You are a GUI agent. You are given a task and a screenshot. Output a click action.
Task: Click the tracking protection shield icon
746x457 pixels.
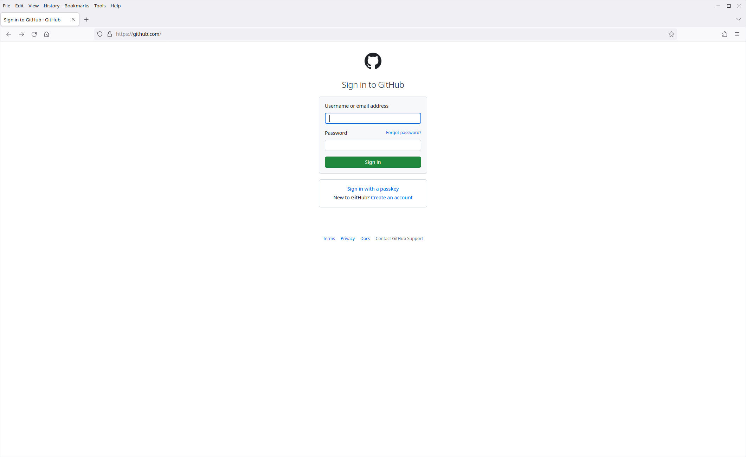(x=100, y=34)
